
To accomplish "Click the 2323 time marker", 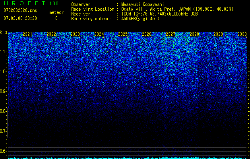I will coord(75,34).
